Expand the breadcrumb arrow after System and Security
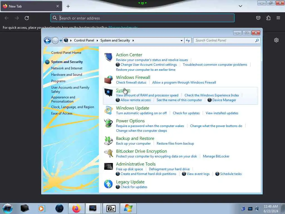285x214 pixels. (x=133, y=41)
